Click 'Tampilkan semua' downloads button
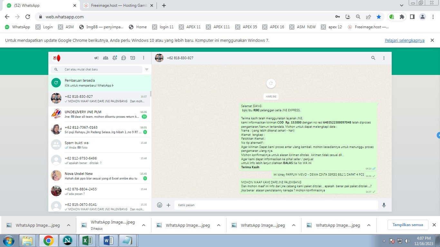This screenshot has width=440, height=247. point(408,225)
